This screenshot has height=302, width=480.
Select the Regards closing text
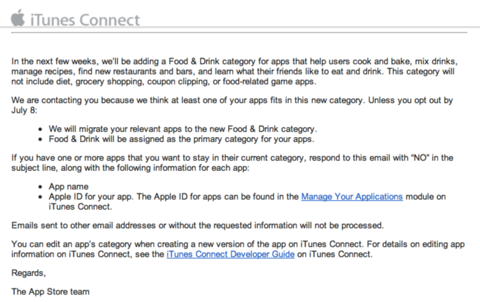(28, 272)
